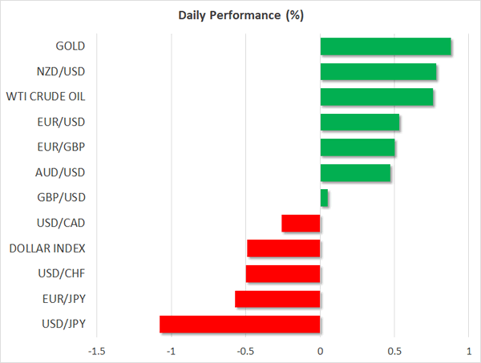Click the DOLLAR INDEX red bar
The image size is (481, 363).
click(x=284, y=248)
